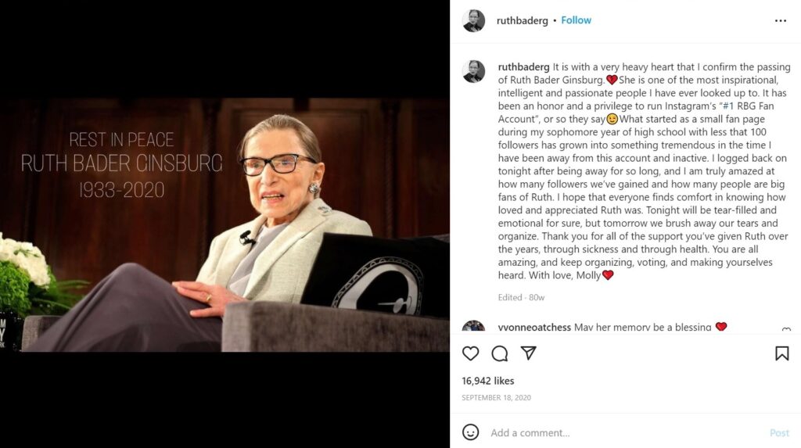Click the Rest in Peace tribute photo
The image size is (801, 448).
tap(224, 224)
